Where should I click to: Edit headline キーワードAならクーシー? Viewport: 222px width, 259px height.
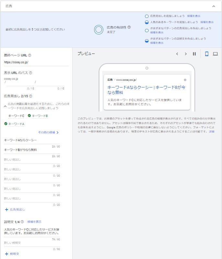32,141
